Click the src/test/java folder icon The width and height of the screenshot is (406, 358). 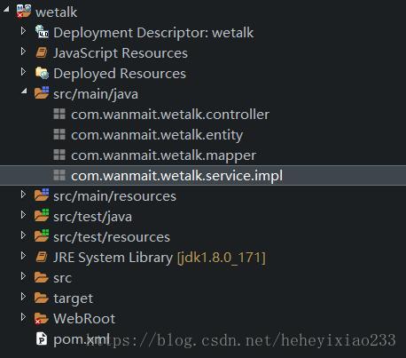coord(42,215)
